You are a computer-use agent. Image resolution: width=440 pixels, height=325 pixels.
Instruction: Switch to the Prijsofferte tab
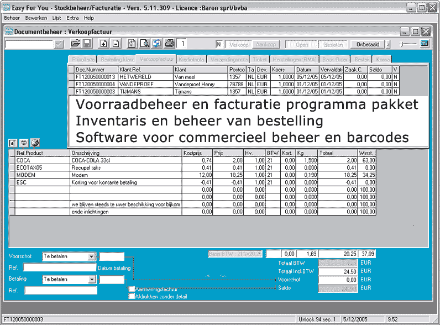[x=83, y=60]
